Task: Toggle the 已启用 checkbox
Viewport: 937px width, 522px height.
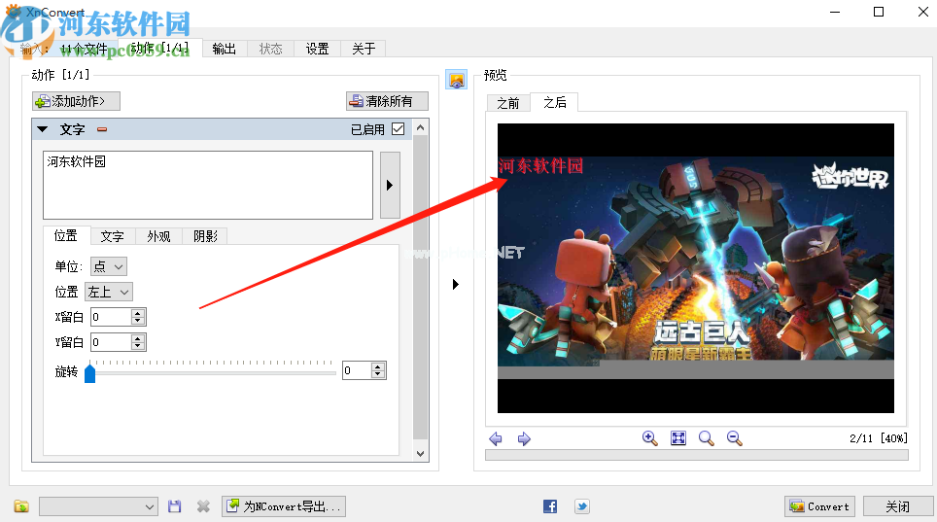Action: click(398, 128)
